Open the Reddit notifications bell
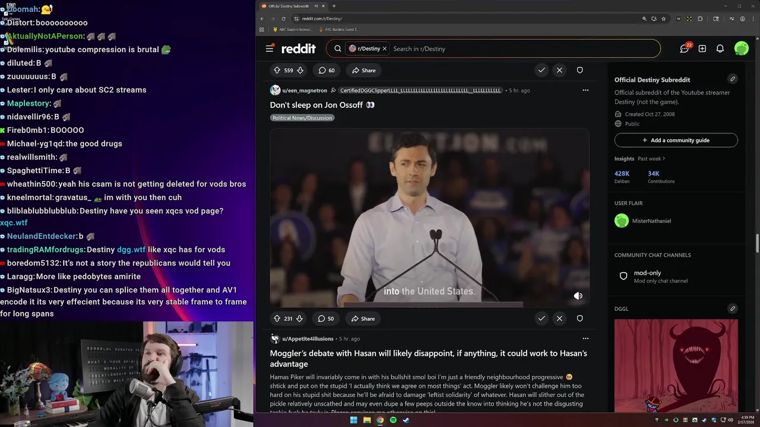Viewport: 760px width, 427px height. click(x=720, y=49)
